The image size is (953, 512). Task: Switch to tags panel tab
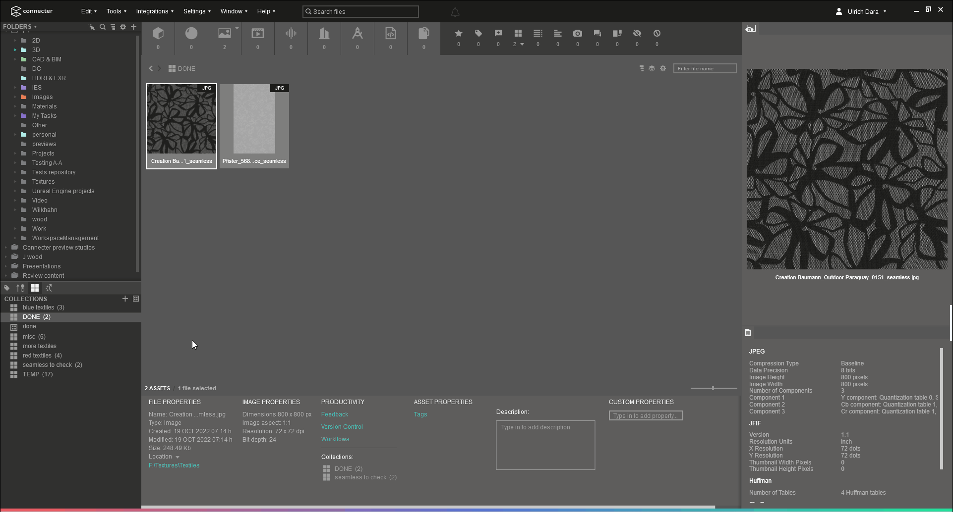click(x=7, y=288)
